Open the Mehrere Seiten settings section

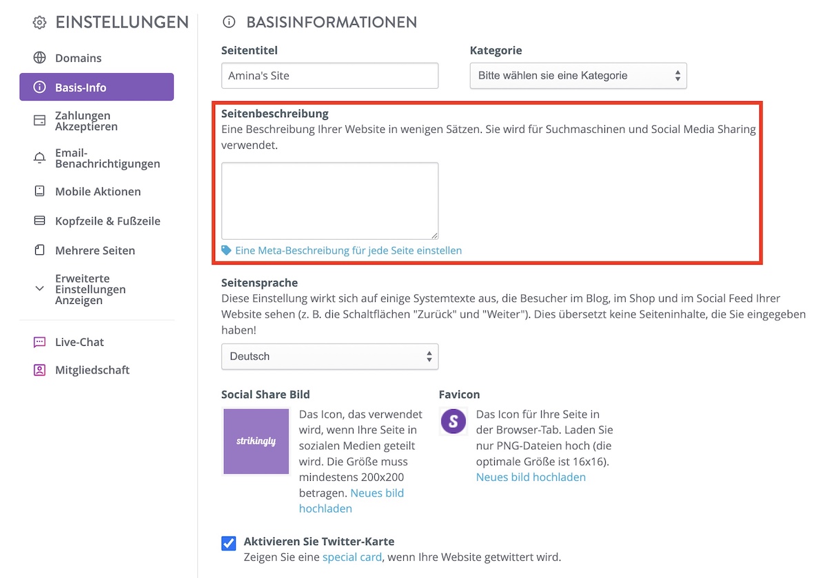click(x=95, y=251)
